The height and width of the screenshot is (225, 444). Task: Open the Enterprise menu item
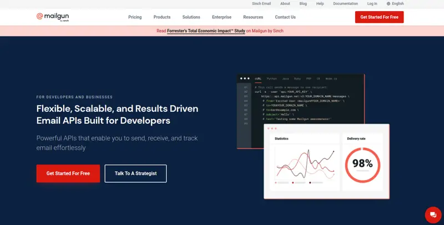point(221,17)
